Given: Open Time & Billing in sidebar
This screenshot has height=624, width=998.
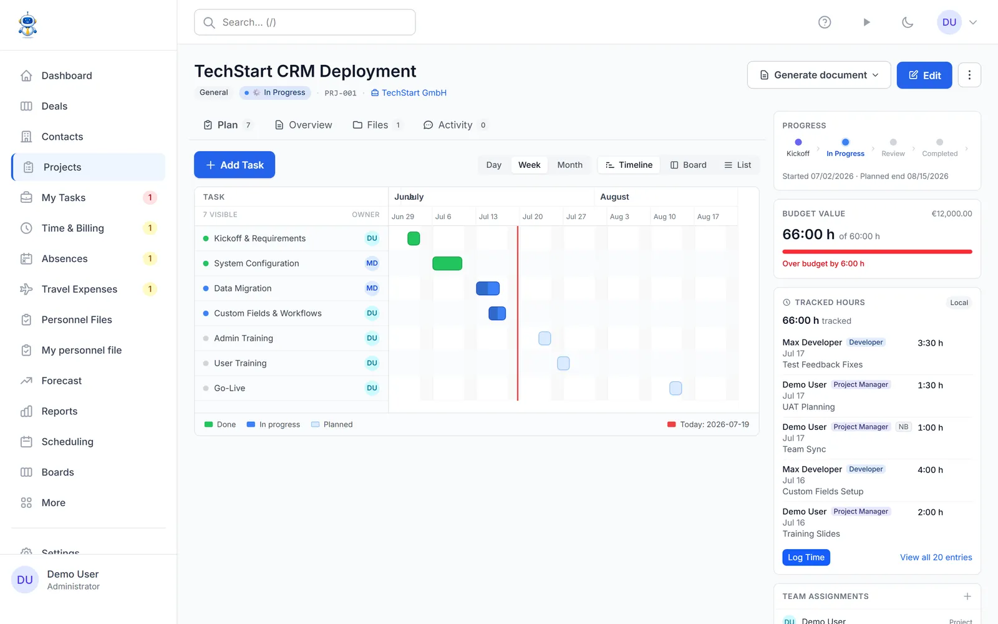Looking at the screenshot, I should tap(88, 228).
